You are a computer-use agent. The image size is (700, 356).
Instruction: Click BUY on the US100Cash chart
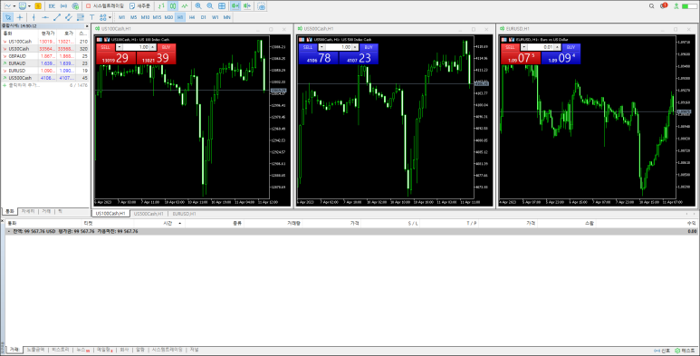(166, 47)
